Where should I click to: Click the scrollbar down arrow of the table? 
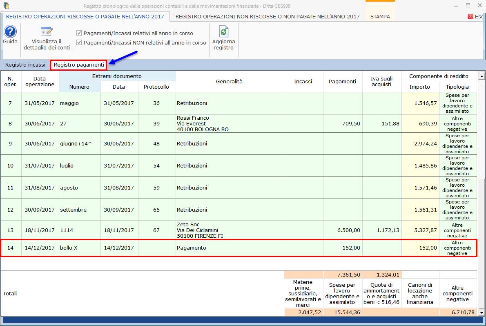point(482,313)
